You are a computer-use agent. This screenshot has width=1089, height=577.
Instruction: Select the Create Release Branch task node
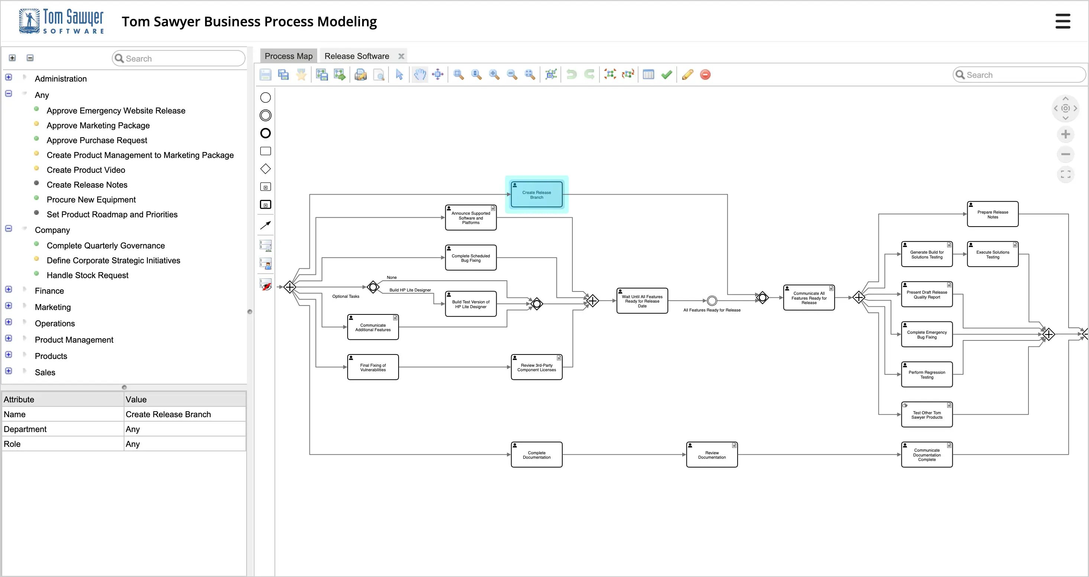[536, 195]
